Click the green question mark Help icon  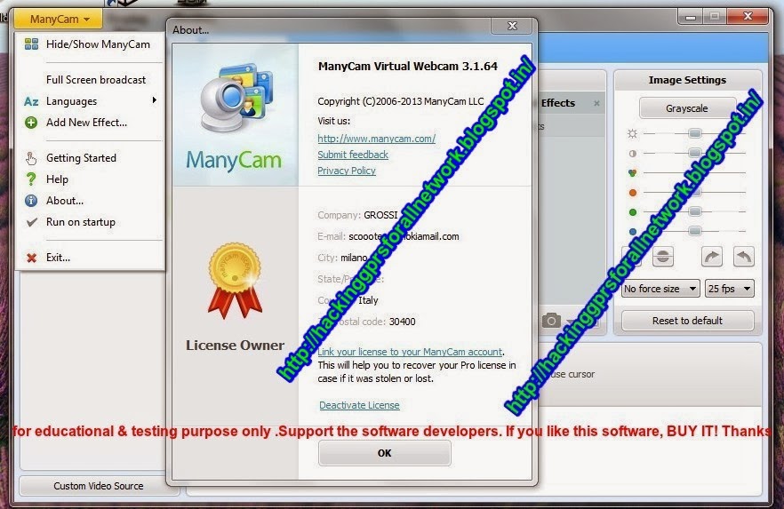click(31, 179)
